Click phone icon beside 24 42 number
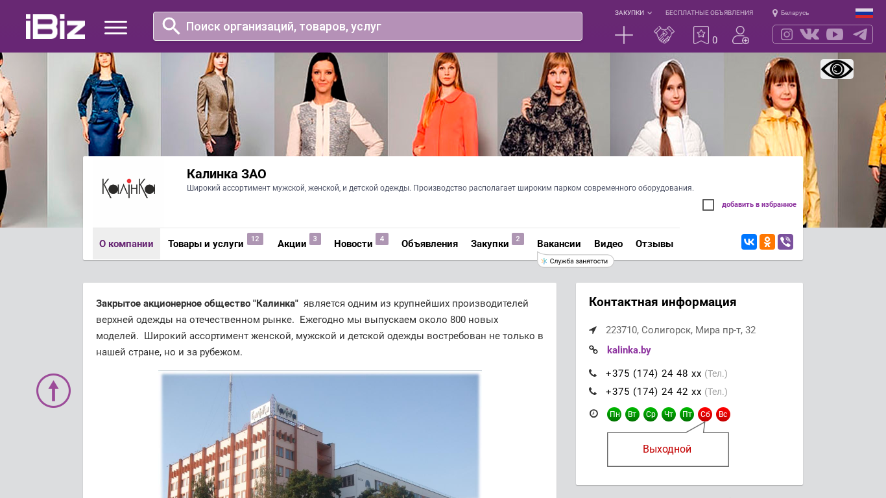 click(593, 392)
